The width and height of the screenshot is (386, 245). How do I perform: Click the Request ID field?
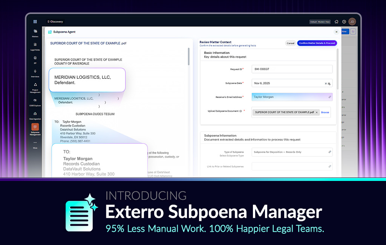tap(292, 69)
